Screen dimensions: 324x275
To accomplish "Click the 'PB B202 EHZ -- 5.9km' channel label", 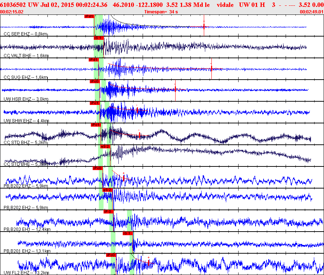I will click(26, 186).
